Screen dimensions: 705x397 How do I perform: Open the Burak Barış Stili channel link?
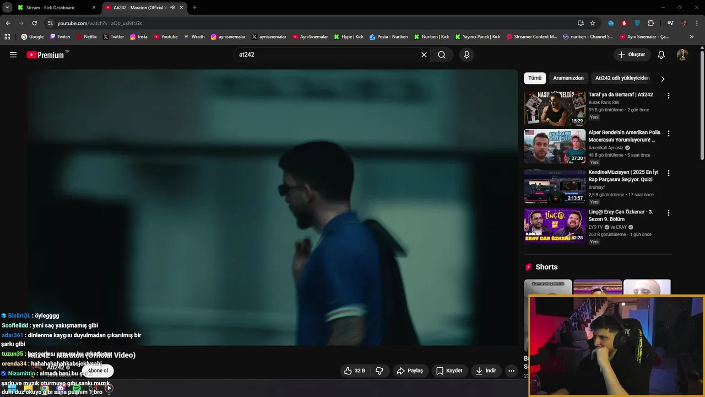tap(604, 103)
